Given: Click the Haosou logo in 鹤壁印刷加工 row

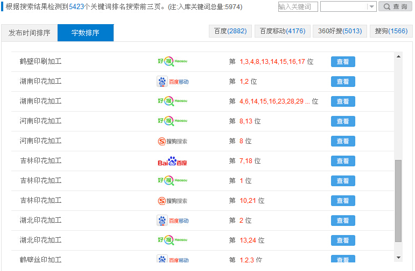Looking at the screenshot, I should [x=172, y=62].
